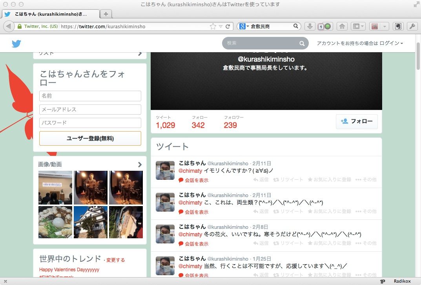Open the castle photo thumbnail
Screen dimensions: 421x285
[91, 222]
